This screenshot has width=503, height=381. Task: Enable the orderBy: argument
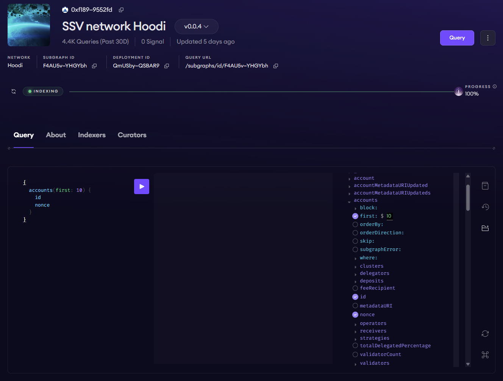click(x=355, y=224)
